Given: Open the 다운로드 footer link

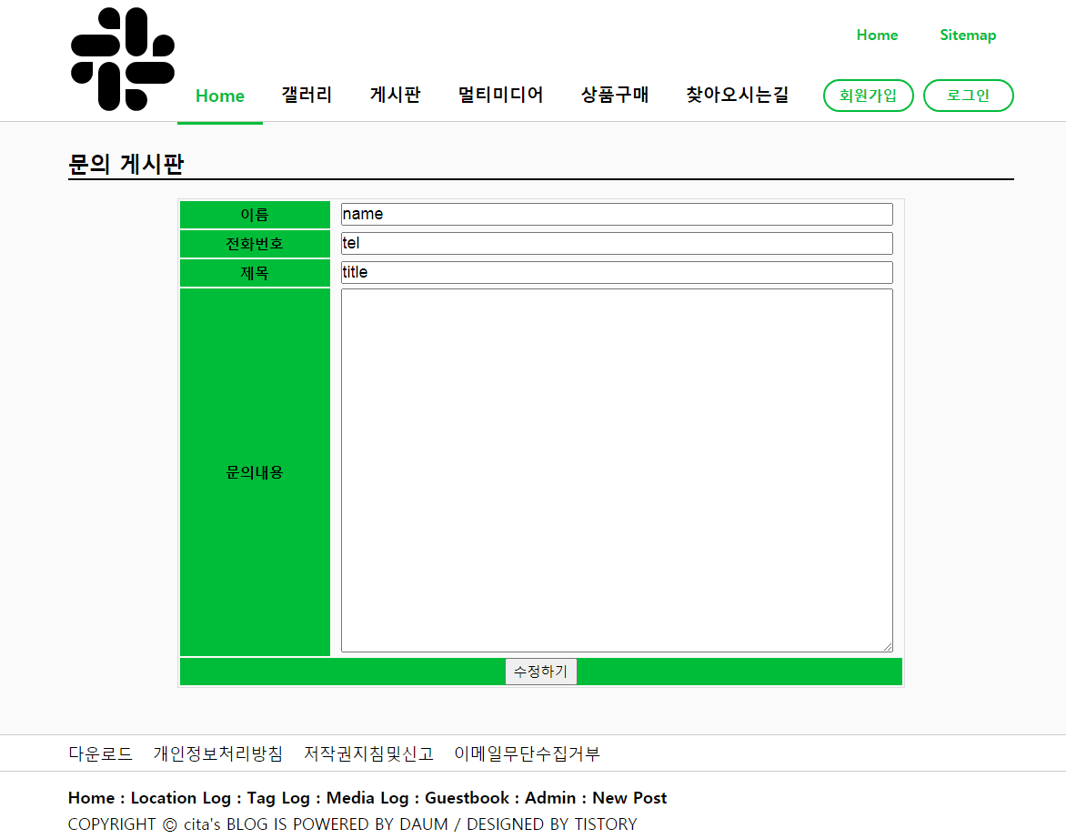Looking at the screenshot, I should click(x=100, y=753).
